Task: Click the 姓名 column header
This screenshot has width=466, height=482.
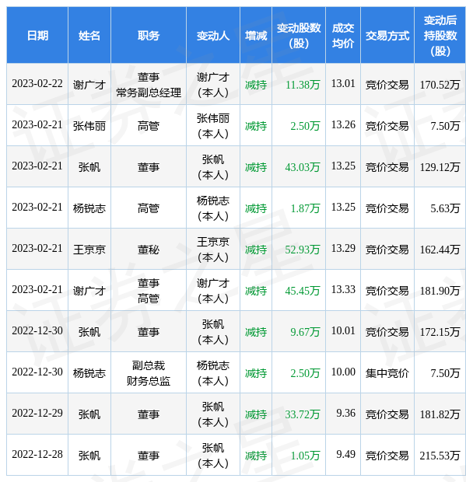Action: point(89,35)
